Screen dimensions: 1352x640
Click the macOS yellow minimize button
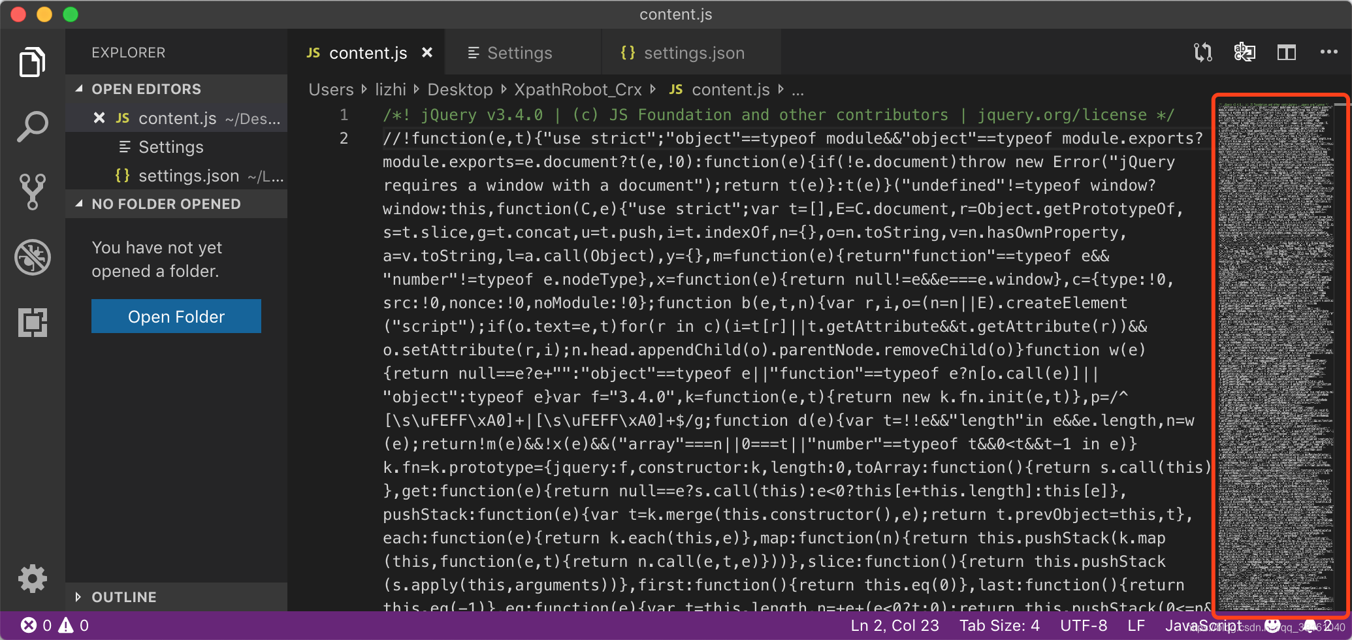(44, 14)
